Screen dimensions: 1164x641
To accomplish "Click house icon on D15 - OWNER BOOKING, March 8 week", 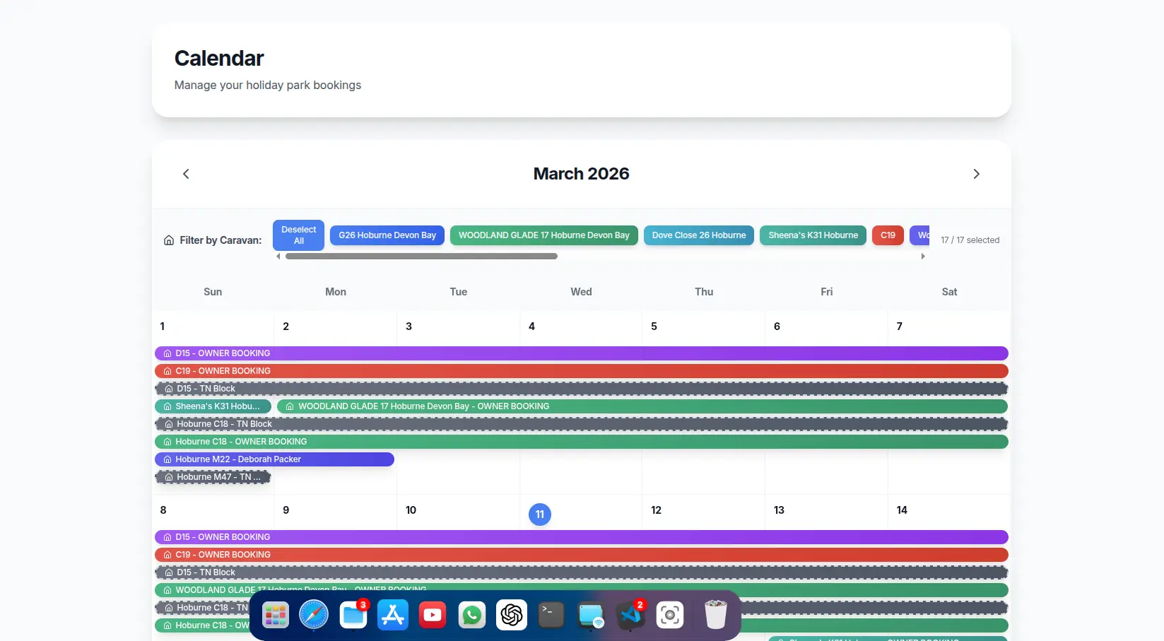I will pos(167,537).
